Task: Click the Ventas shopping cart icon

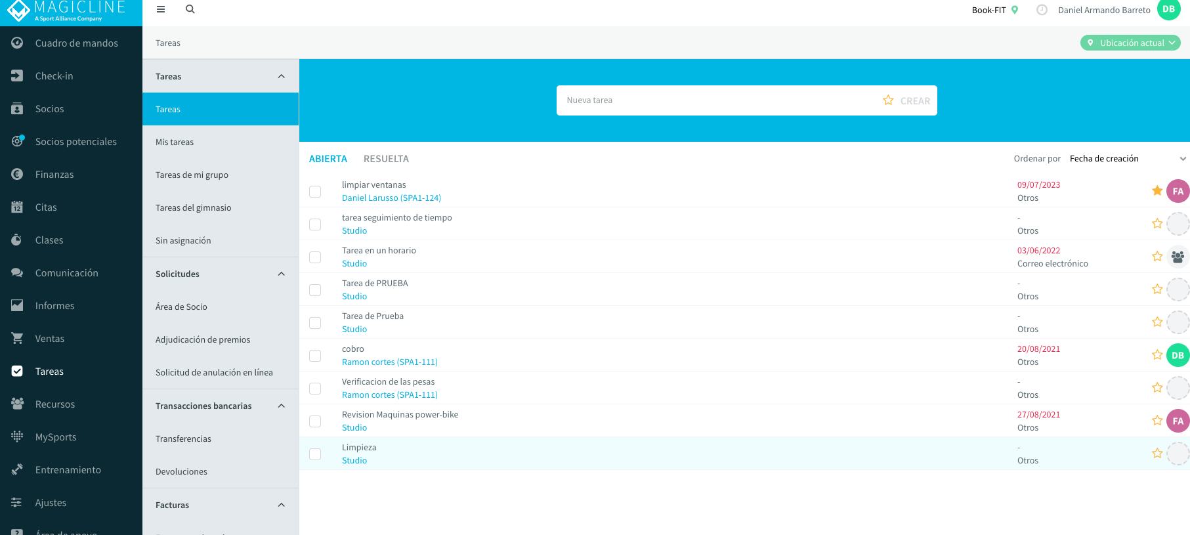Action: pos(17,338)
